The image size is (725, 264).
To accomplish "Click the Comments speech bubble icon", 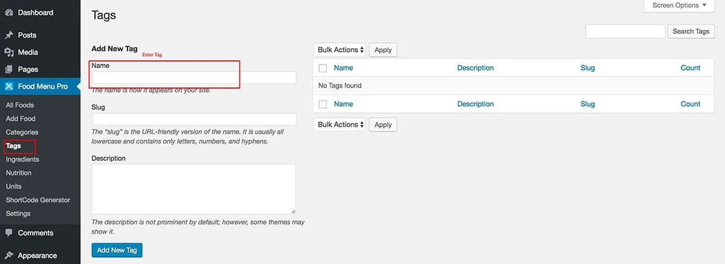I will click(9, 233).
